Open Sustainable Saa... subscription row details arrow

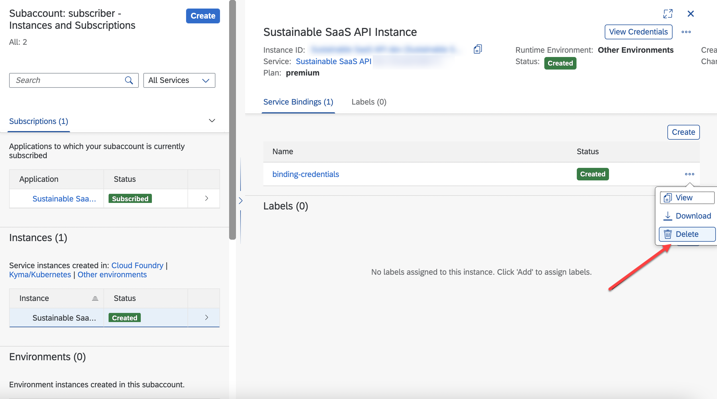(x=207, y=198)
